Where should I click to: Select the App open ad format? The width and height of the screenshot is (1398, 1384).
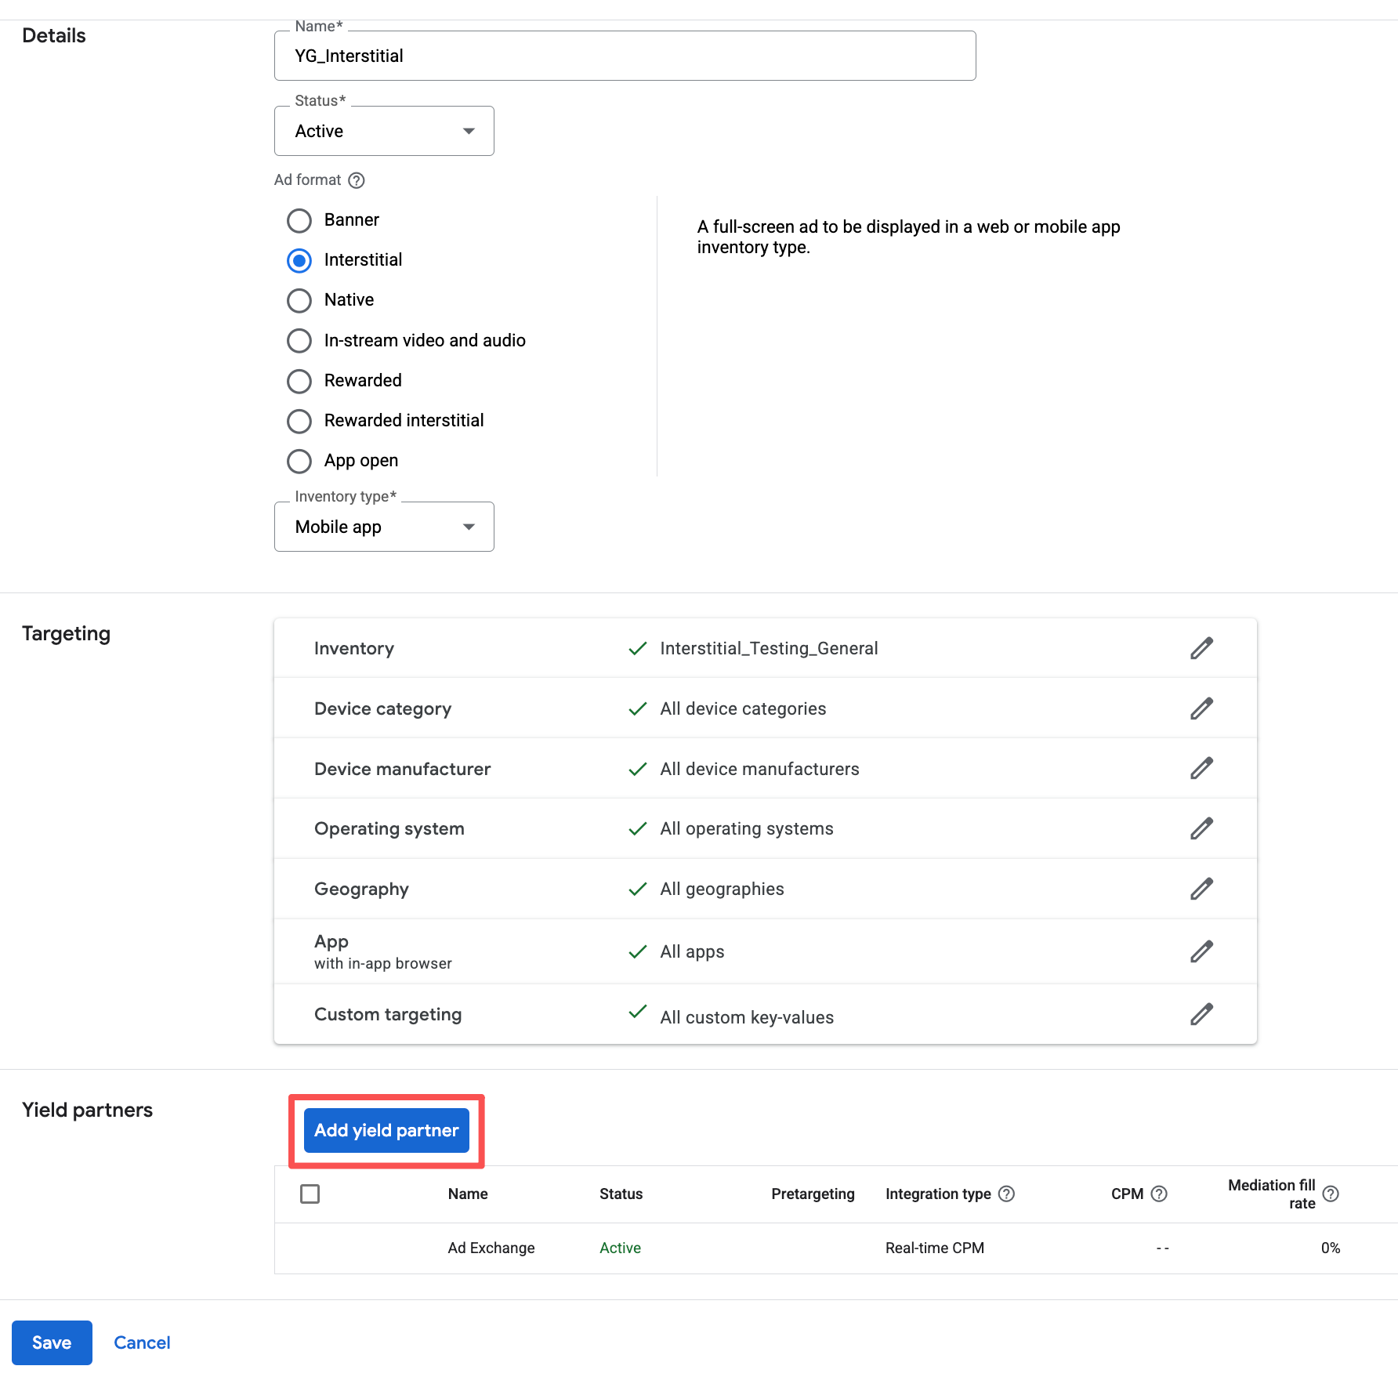tap(299, 461)
